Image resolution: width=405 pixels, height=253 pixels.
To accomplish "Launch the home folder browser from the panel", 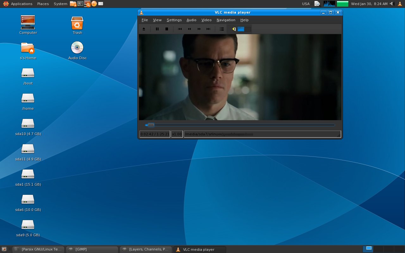I will click(73, 4).
